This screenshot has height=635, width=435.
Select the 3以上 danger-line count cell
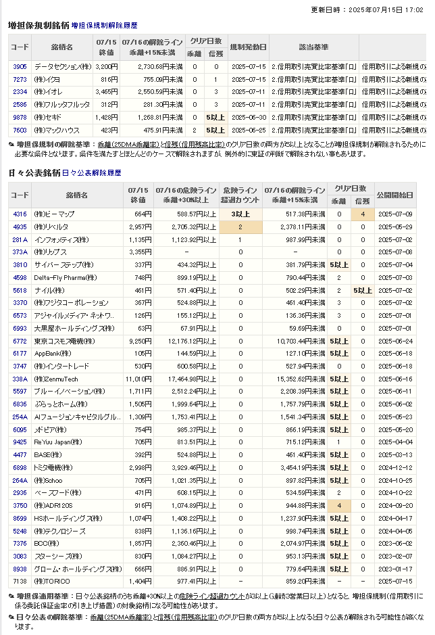click(240, 214)
